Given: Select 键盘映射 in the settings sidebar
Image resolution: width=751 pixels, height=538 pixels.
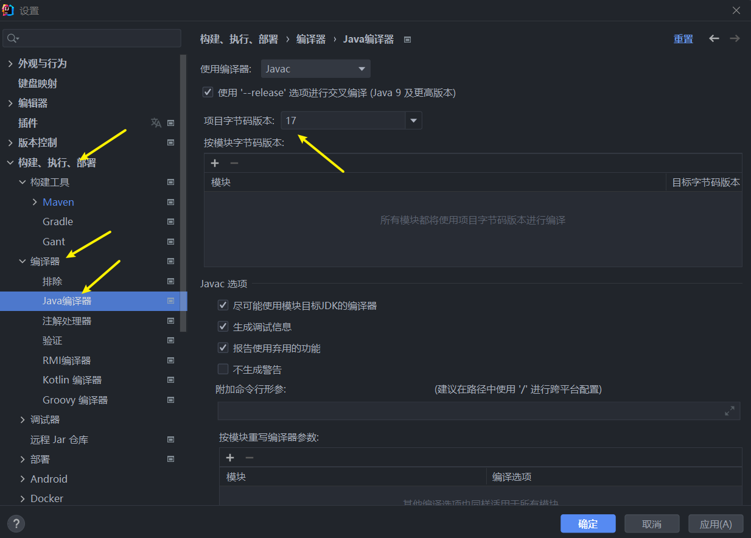Looking at the screenshot, I should [x=38, y=83].
